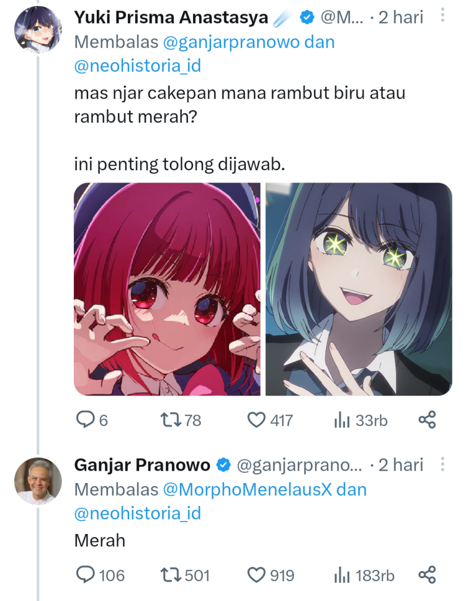
Task: View analytics showing 183rb views
Action: [x=342, y=575]
